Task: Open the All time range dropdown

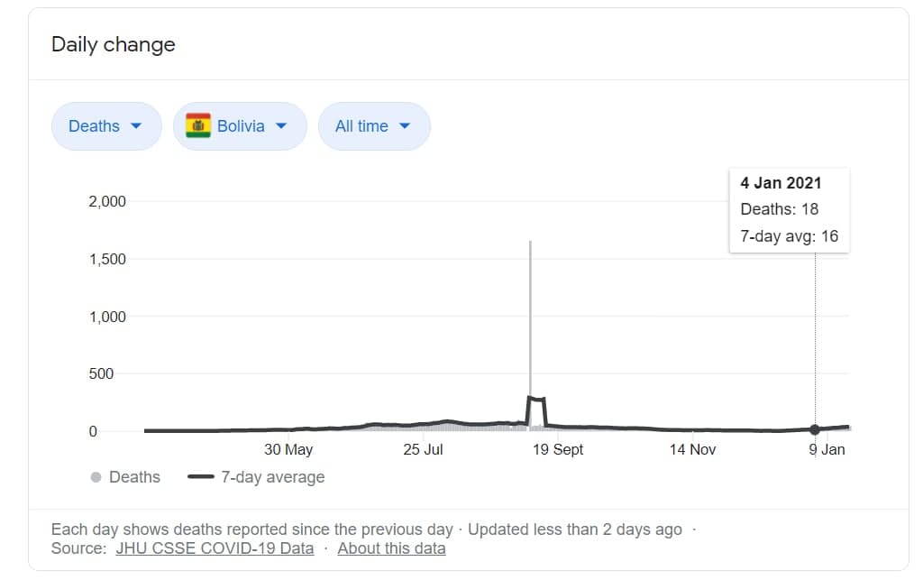Action: [x=373, y=126]
